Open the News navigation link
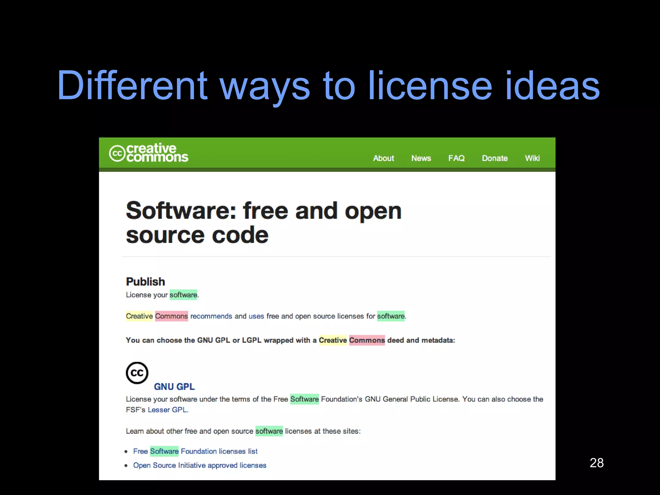Image resolution: width=660 pixels, height=495 pixels. [x=421, y=158]
